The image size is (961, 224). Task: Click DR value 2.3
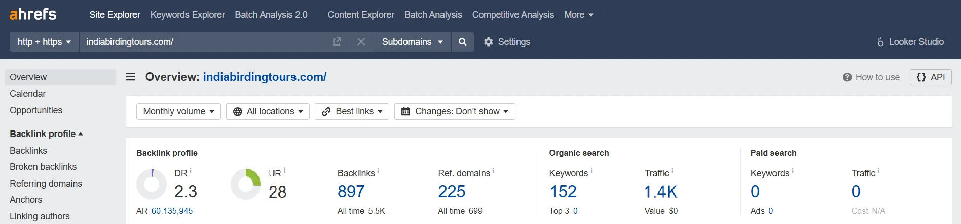click(x=186, y=192)
